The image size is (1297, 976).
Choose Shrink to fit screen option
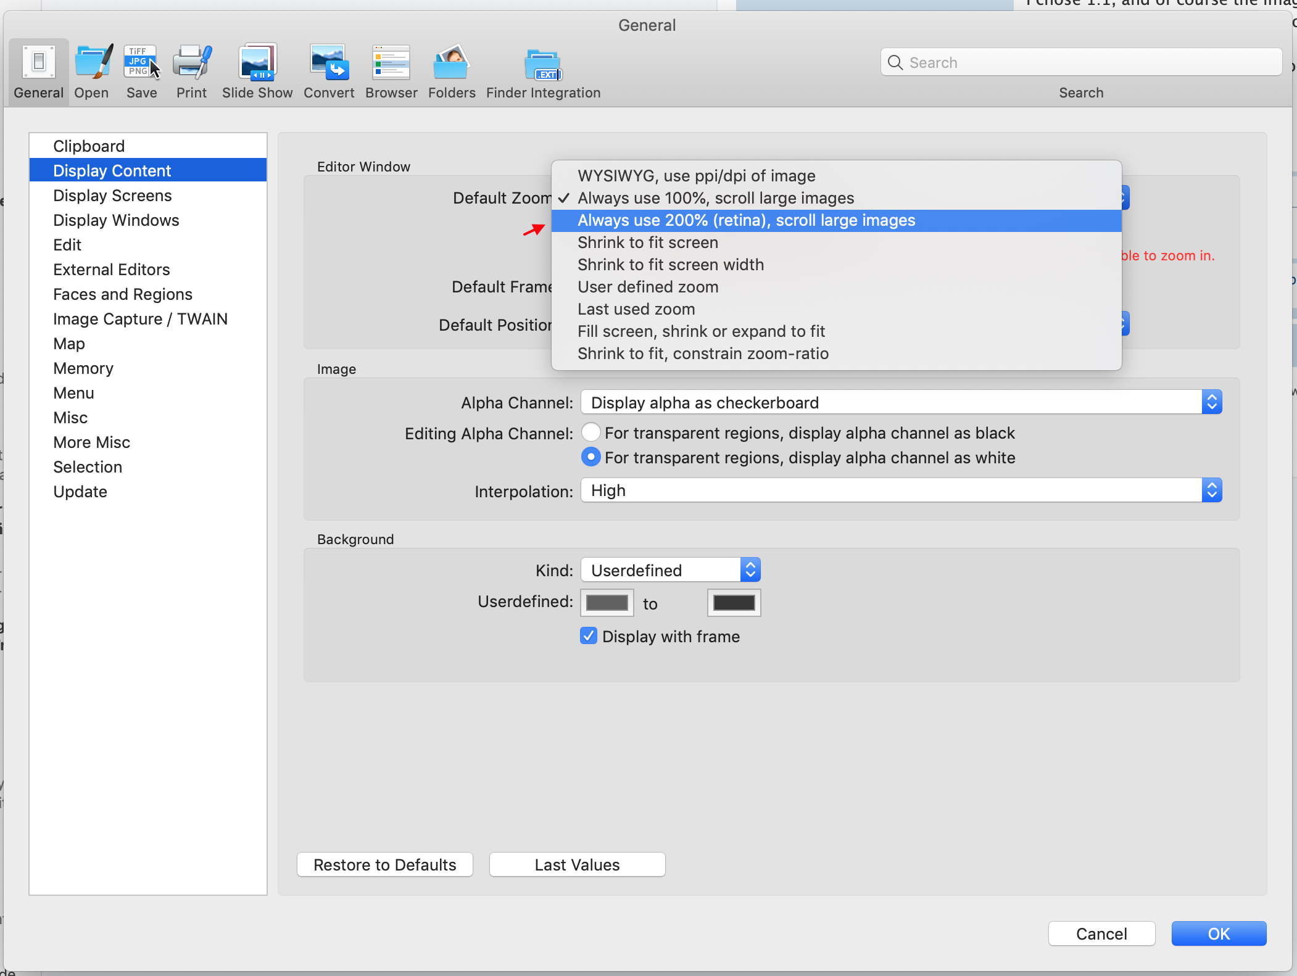pos(837,242)
